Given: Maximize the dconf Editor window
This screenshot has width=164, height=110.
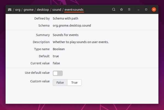Looking at the screenshot, I should pyautogui.click(x=146, y=10).
